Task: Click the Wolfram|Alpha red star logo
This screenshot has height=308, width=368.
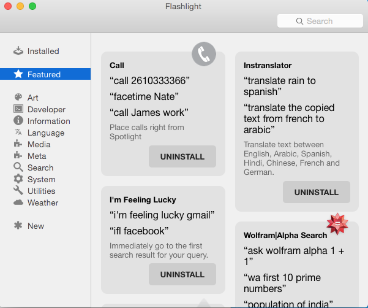Action: (x=337, y=224)
